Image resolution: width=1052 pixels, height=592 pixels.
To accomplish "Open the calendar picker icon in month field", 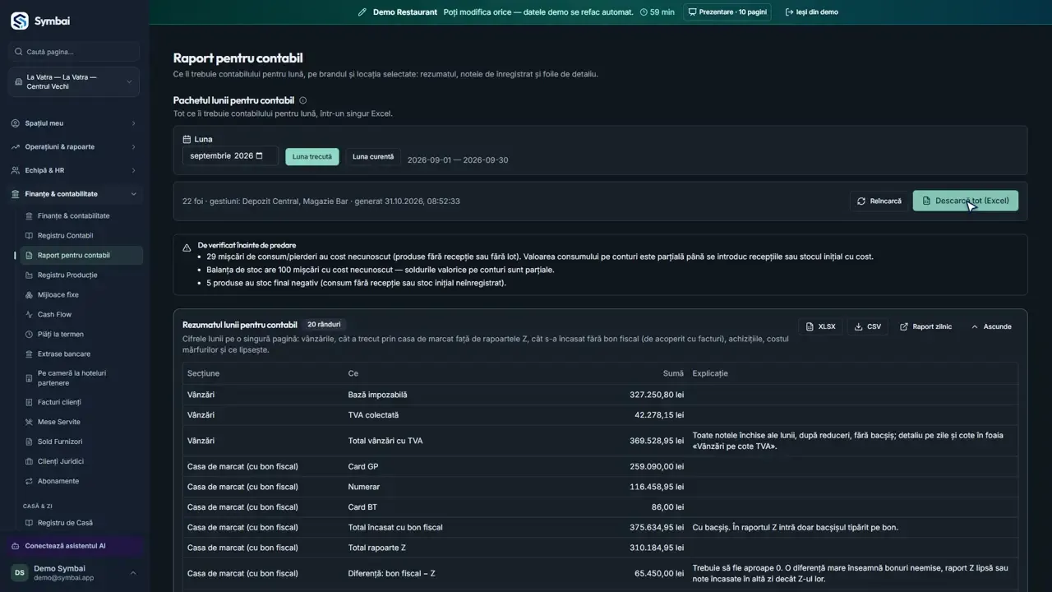I will pyautogui.click(x=260, y=155).
